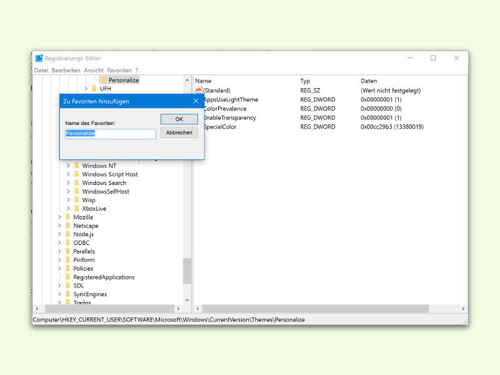The image size is (500, 375).
Task: Click tree pane horizontal scroll right arrow
Action: click(178, 309)
